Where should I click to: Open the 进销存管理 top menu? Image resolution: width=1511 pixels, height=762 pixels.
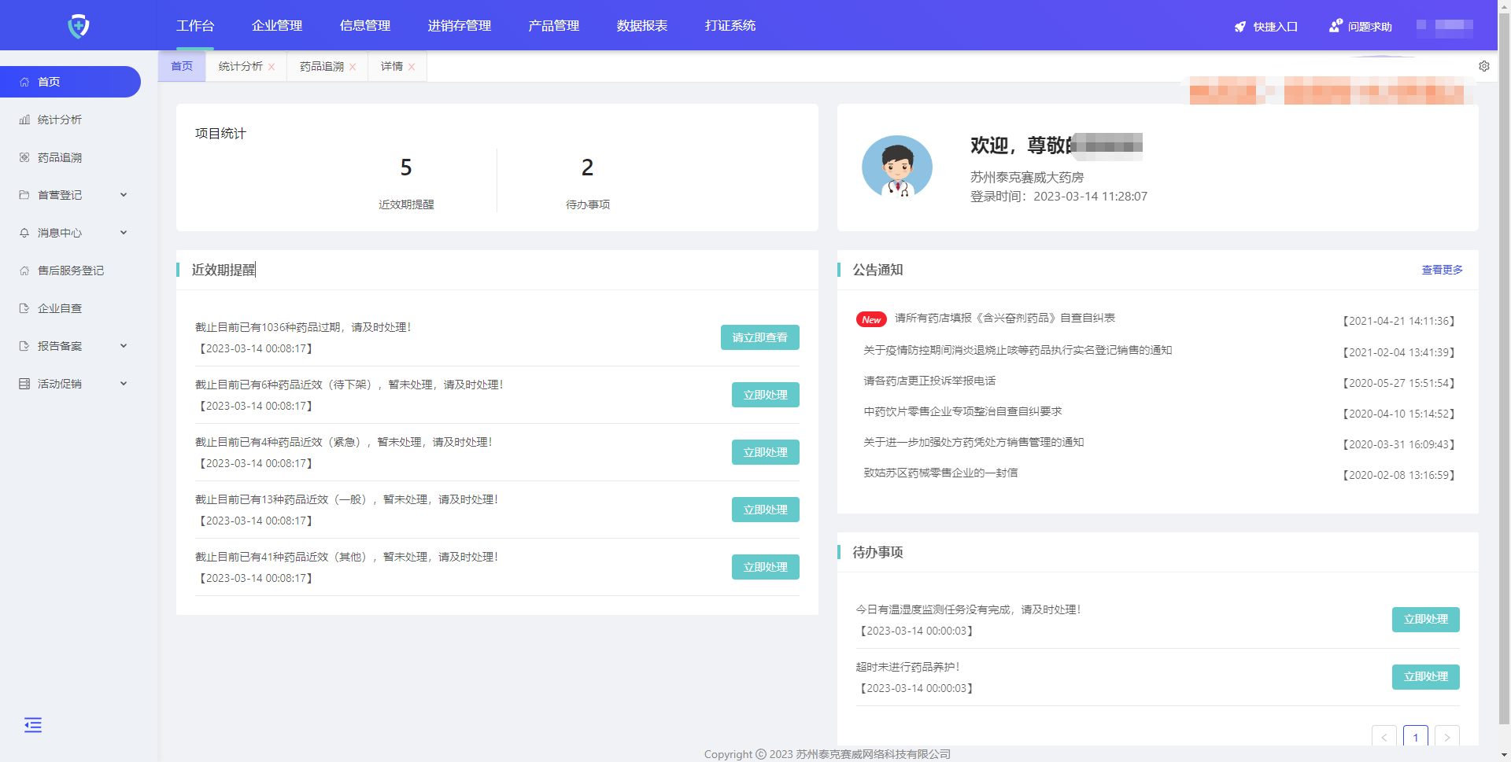point(459,26)
